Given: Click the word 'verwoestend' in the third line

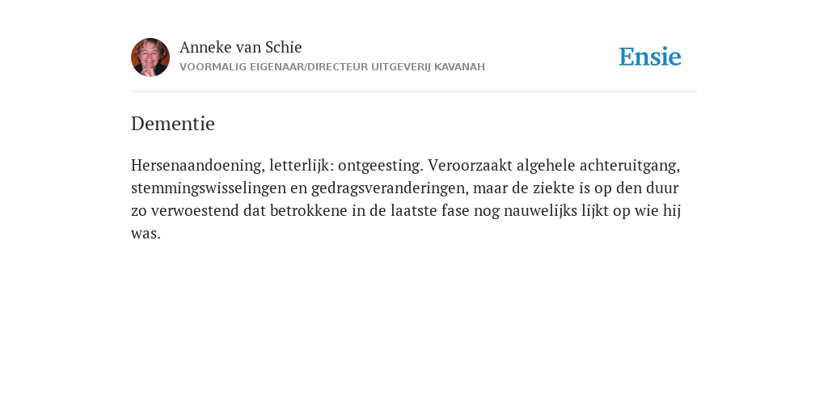Looking at the screenshot, I should pos(195,211).
